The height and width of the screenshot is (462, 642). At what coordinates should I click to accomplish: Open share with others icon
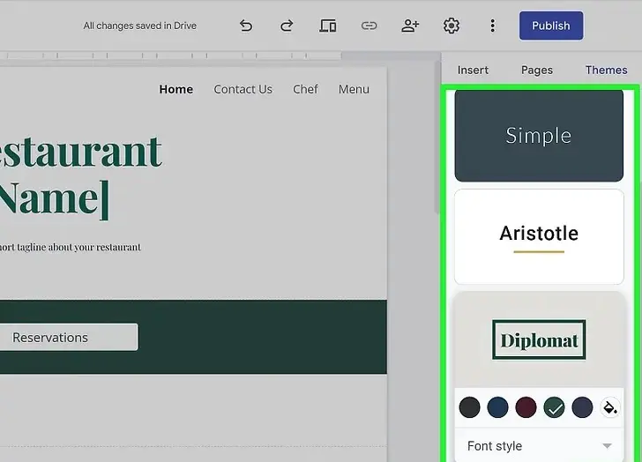[410, 26]
